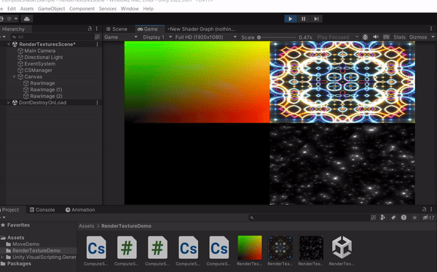Screen dimensions: 437x272
Task: Click the Project search field
Action: [309, 217]
